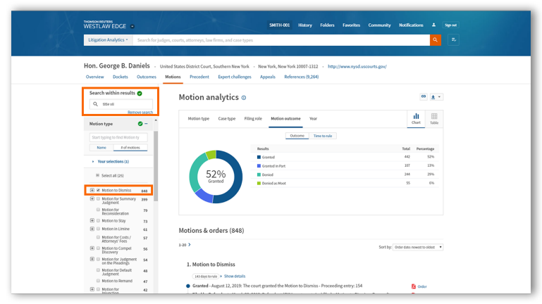Expand the Motion to Dismiss tree item
542x304 pixels.
coord(92,190)
